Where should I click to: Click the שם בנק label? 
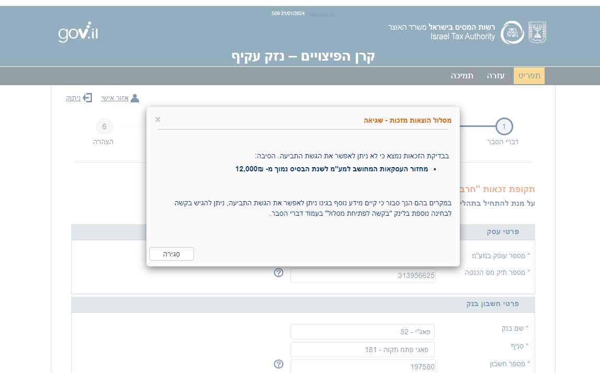pyautogui.click(x=513, y=328)
